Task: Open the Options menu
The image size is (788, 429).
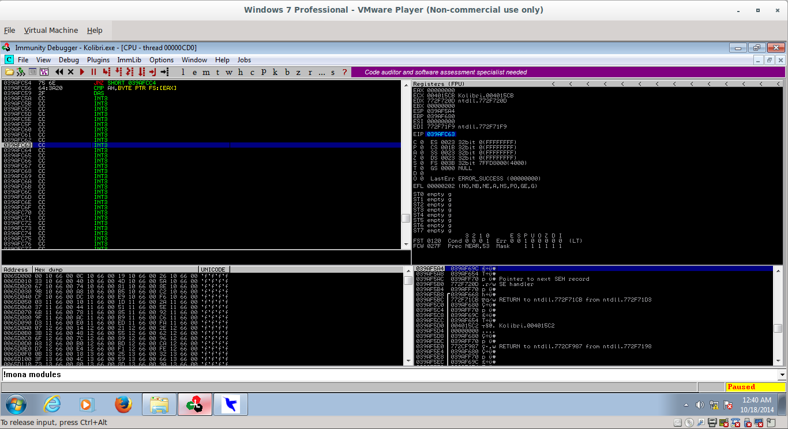Action: tap(162, 60)
